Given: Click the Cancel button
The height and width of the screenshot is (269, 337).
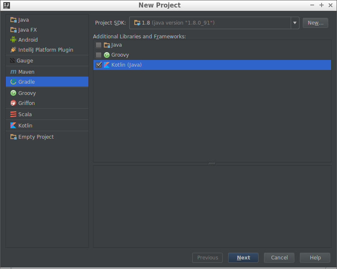Looking at the screenshot, I should pos(279,258).
